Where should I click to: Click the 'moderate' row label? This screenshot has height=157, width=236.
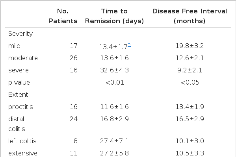click(x=23, y=58)
